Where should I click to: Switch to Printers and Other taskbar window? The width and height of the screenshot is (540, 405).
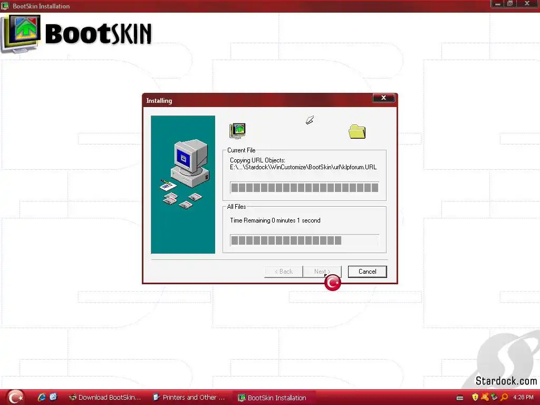189,398
